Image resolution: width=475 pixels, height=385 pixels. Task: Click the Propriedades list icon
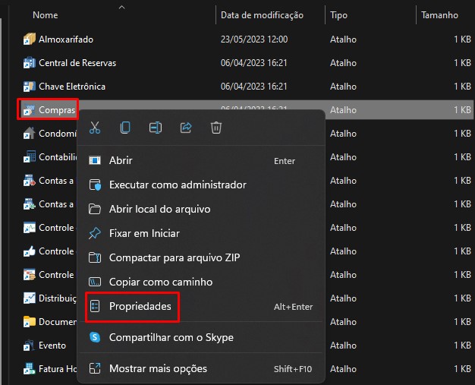tap(95, 306)
